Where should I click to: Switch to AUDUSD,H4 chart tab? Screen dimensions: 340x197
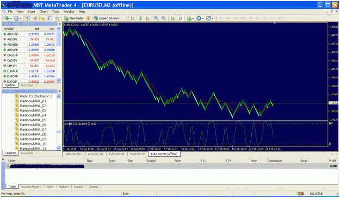point(95,154)
